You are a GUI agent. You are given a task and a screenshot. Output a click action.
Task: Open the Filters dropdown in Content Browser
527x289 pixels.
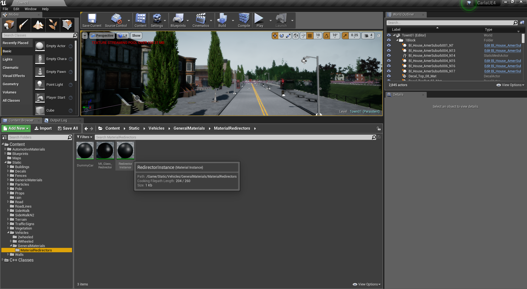pyautogui.click(x=84, y=137)
